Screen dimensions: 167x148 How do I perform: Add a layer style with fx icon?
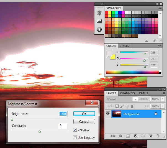121,136
